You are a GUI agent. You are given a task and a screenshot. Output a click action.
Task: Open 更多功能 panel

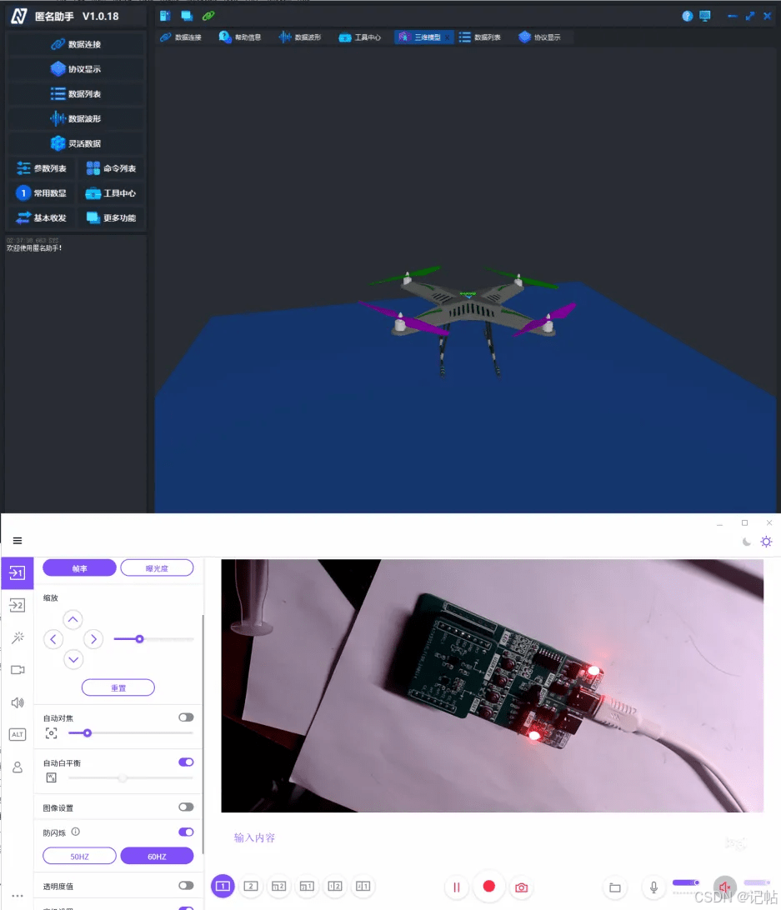point(110,217)
